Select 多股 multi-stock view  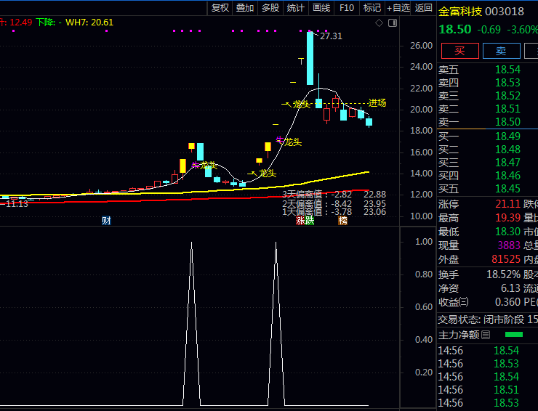coord(270,8)
